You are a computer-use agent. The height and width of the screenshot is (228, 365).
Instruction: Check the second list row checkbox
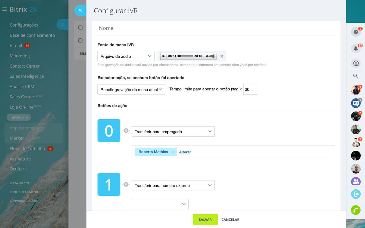[x=80, y=40]
